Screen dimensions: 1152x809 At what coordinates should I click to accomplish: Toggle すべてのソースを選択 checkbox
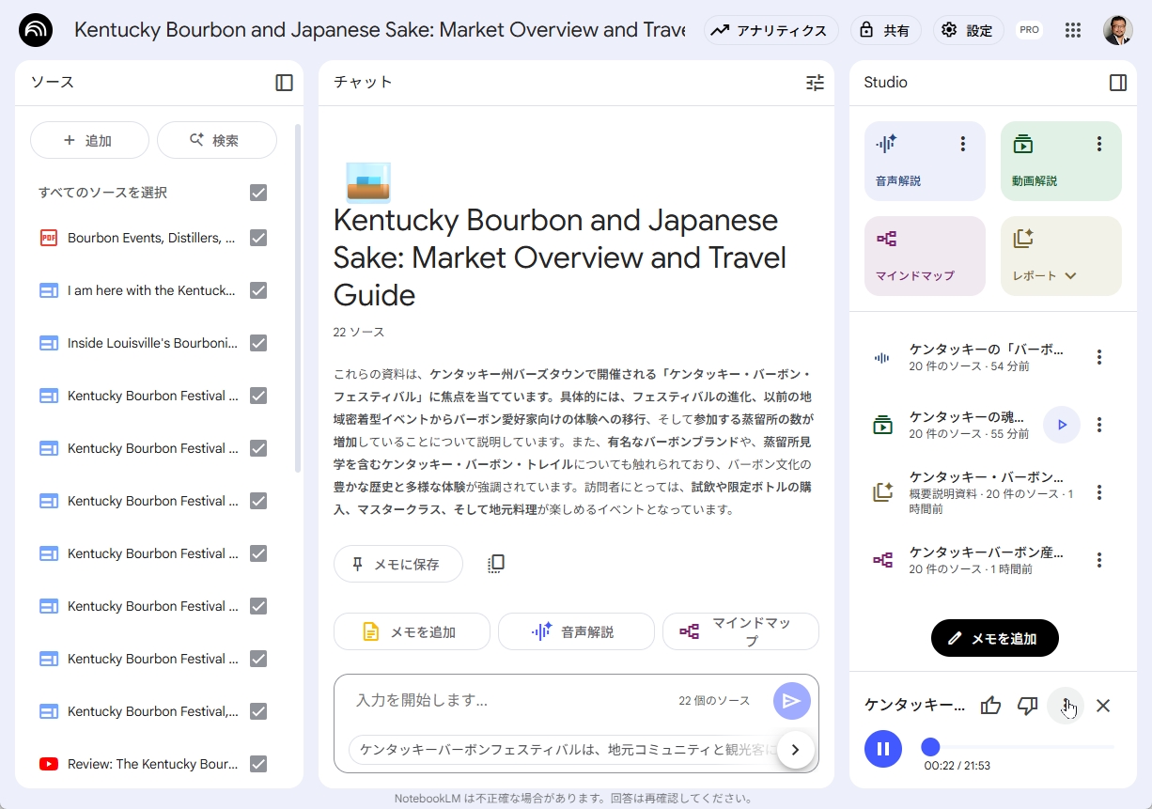[x=258, y=193]
